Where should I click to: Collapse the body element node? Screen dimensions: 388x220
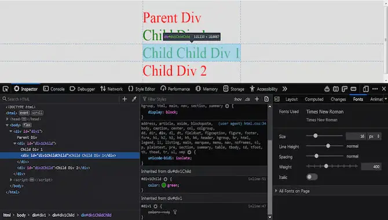point(7,125)
